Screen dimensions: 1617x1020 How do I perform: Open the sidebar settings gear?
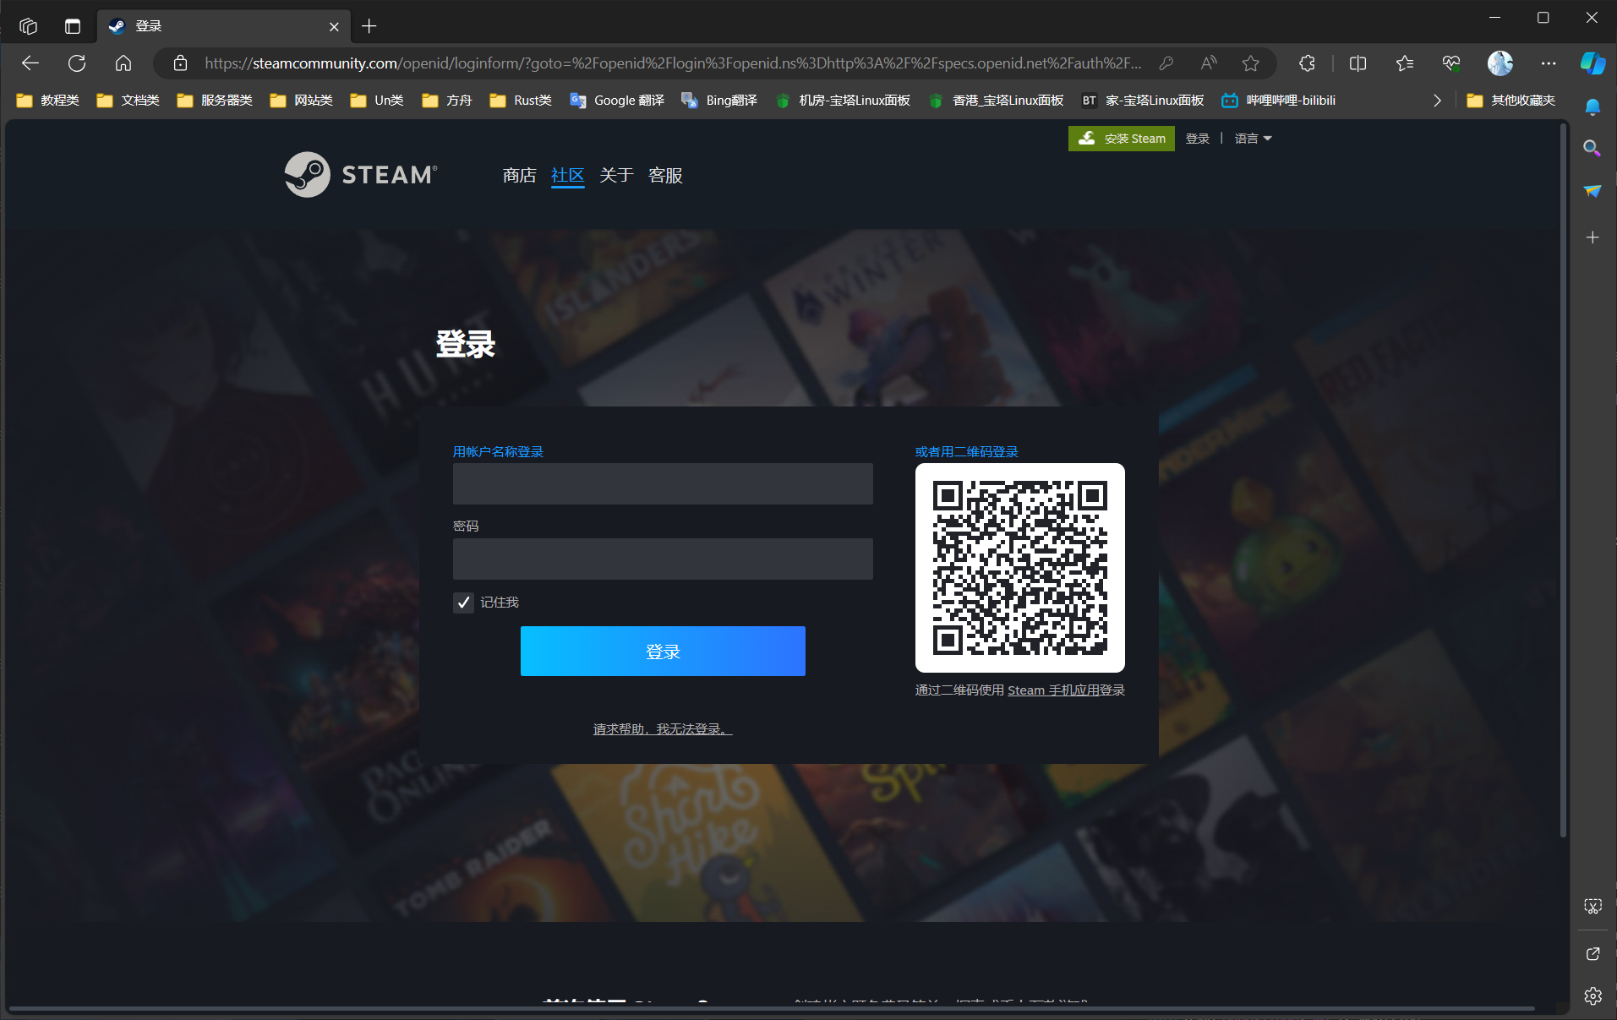(x=1592, y=996)
